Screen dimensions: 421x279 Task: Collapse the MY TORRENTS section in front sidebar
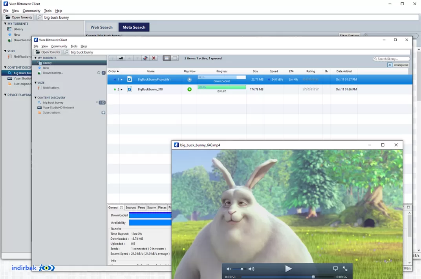point(35,58)
